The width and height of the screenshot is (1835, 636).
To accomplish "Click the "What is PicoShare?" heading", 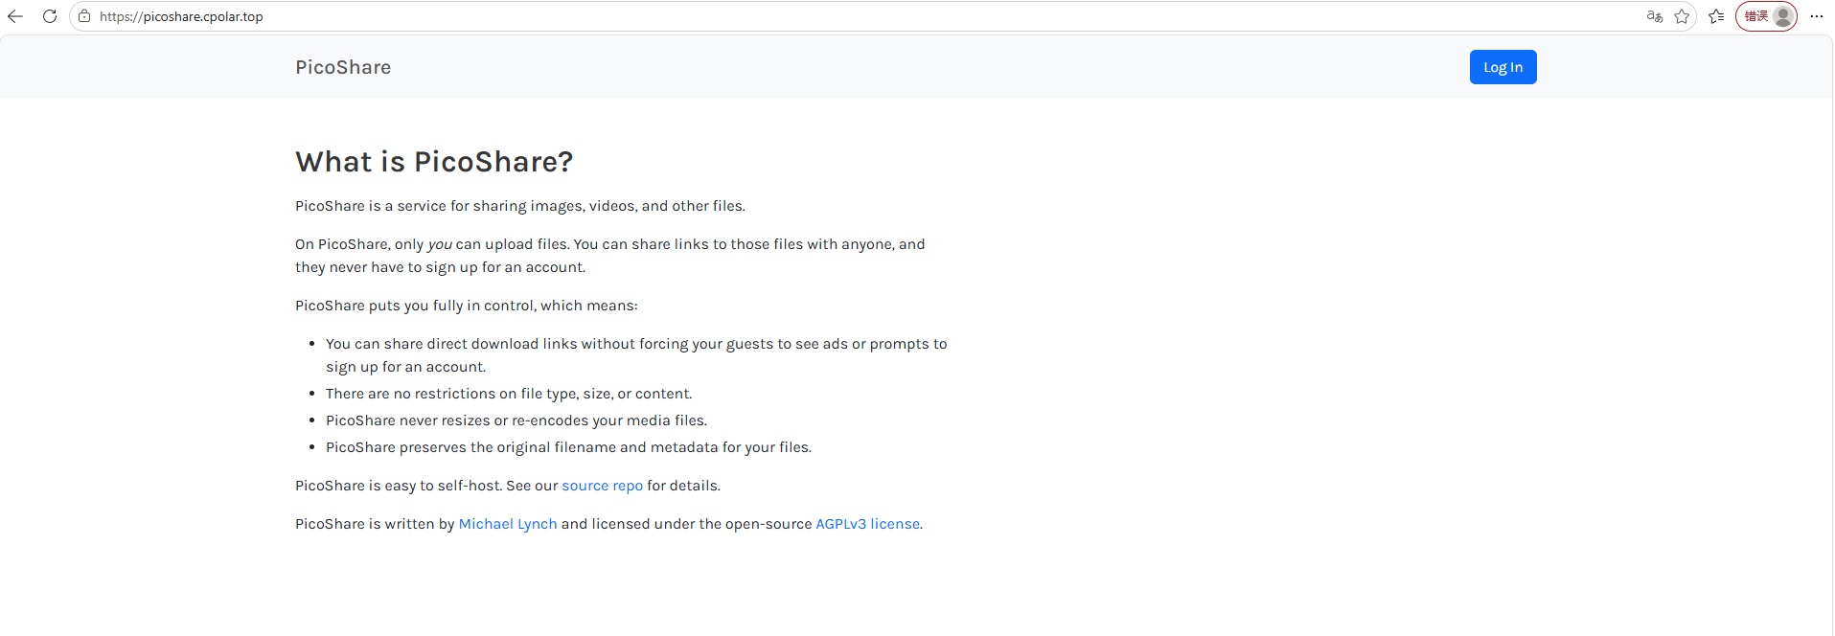I will pyautogui.click(x=434, y=162).
